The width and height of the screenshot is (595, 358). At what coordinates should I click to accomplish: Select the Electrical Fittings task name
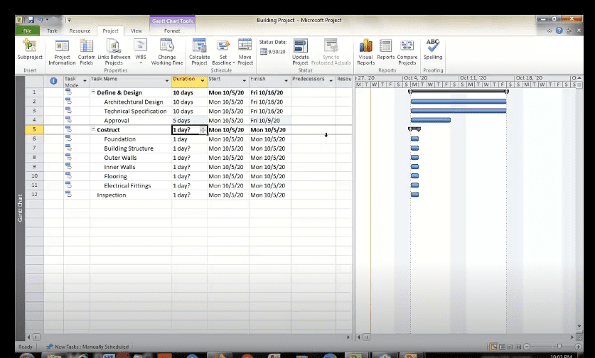(127, 185)
